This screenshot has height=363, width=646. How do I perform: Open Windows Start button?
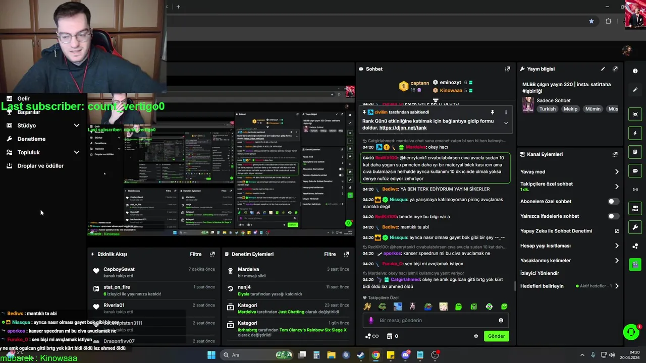click(211, 355)
